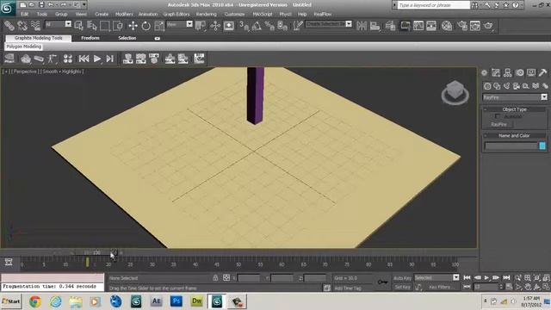551x310 pixels.
Task: Toggle Auto Key mode
Action: click(402, 278)
